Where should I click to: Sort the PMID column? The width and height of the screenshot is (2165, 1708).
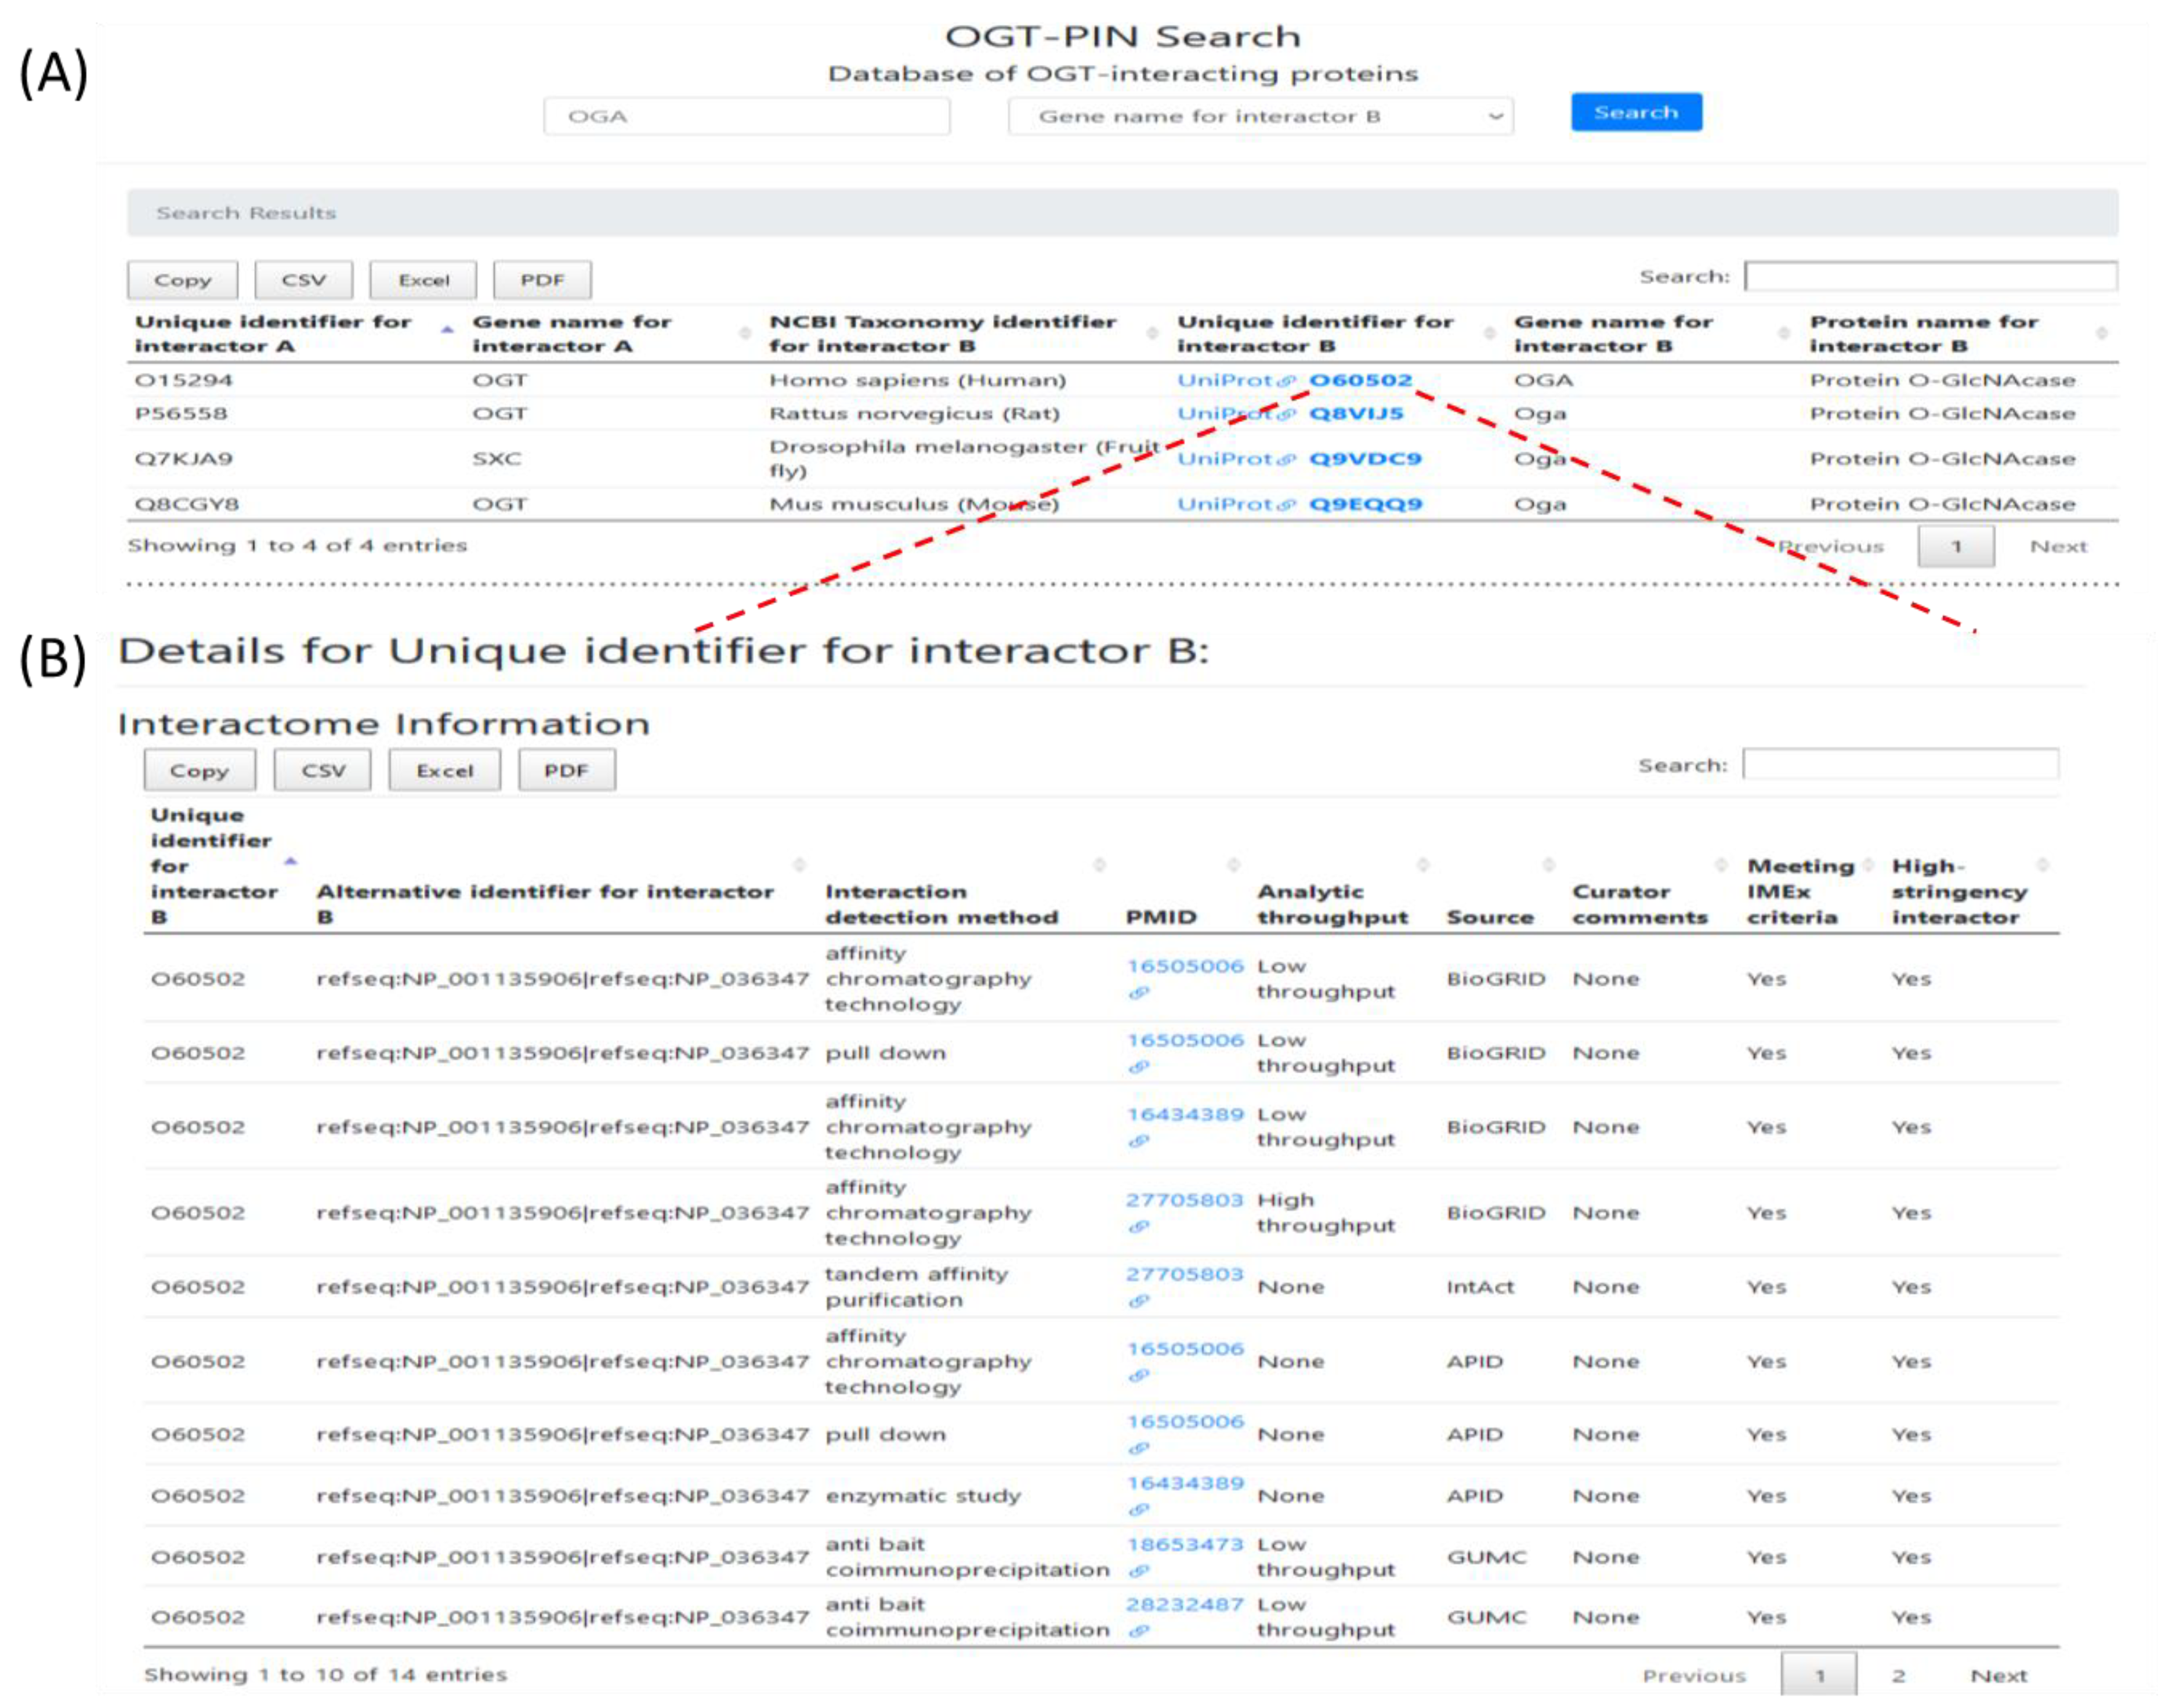pyautogui.click(x=1160, y=917)
